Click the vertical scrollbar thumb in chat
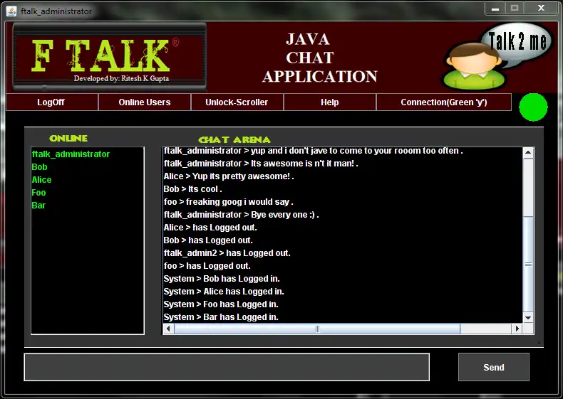The height and width of the screenshot is (399, 563). tap(528, 264)
